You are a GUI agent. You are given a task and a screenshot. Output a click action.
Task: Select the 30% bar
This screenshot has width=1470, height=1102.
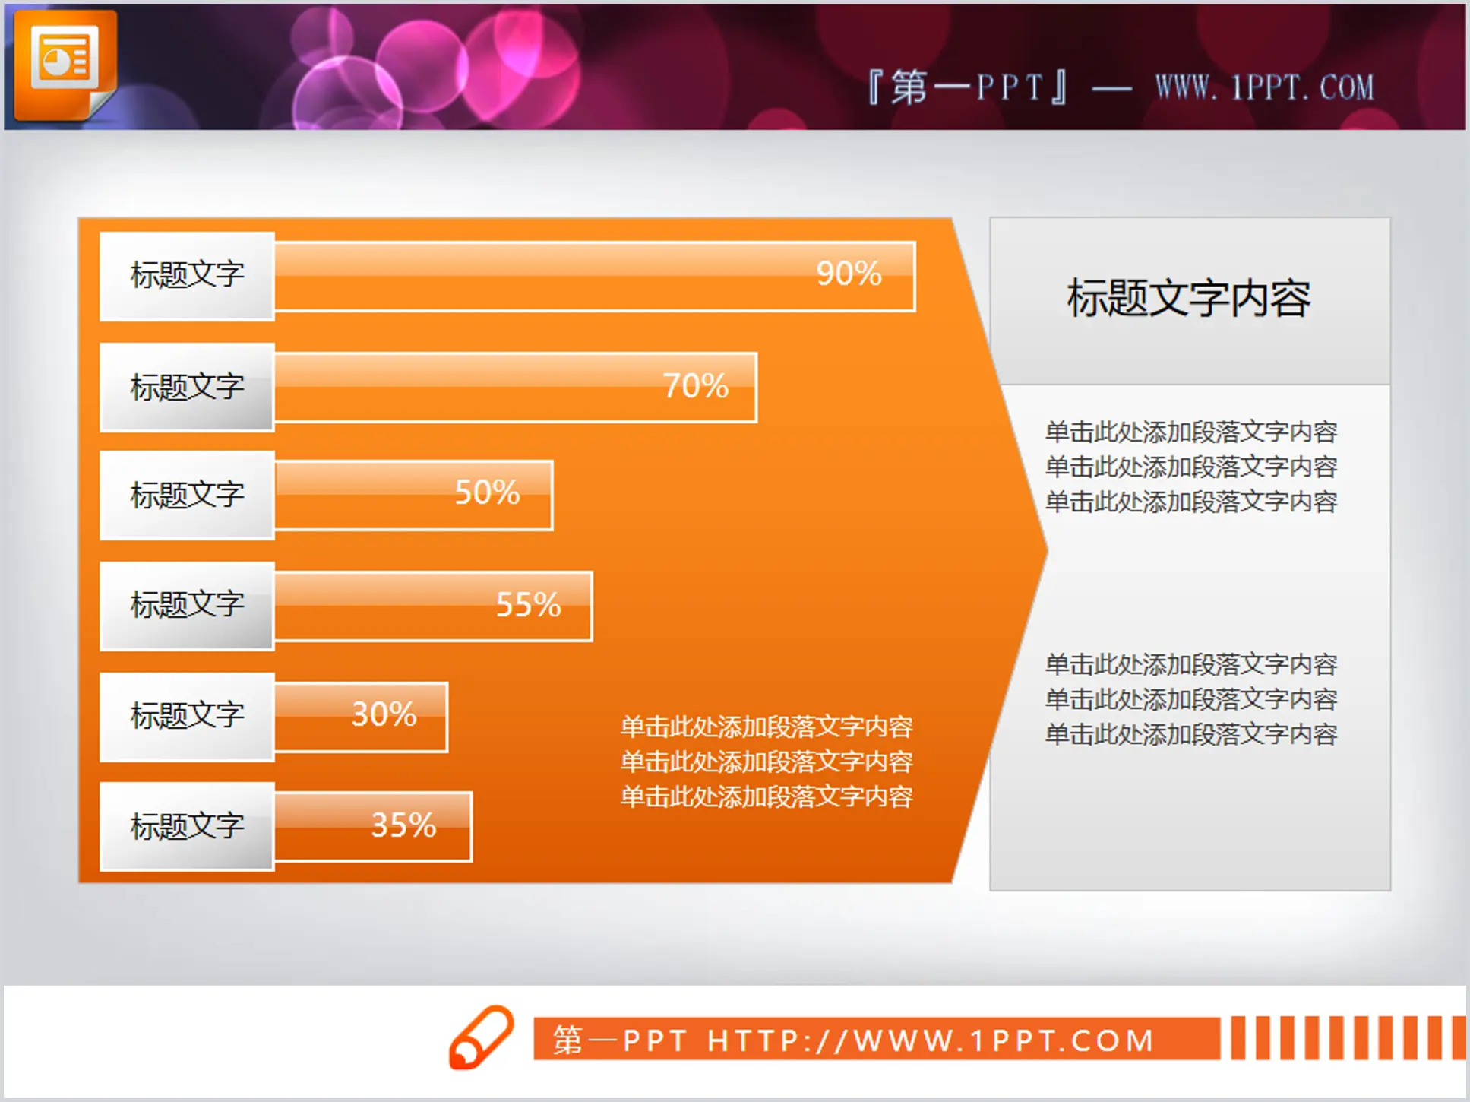click(x=361, y=717)
